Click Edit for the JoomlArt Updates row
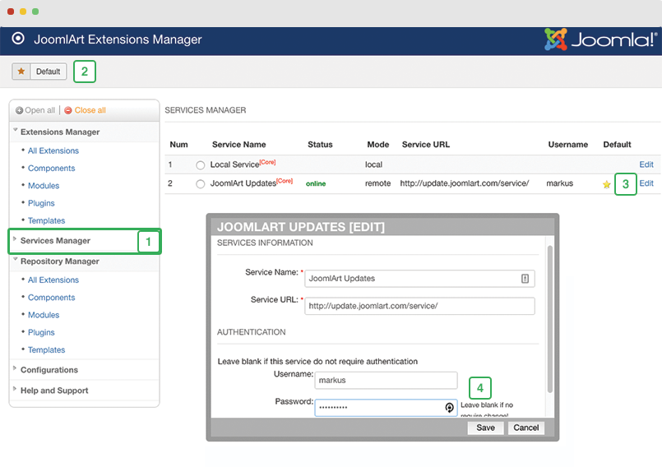Image resolution: width=662 pixels, height=467 pixels. coord(646,183)
